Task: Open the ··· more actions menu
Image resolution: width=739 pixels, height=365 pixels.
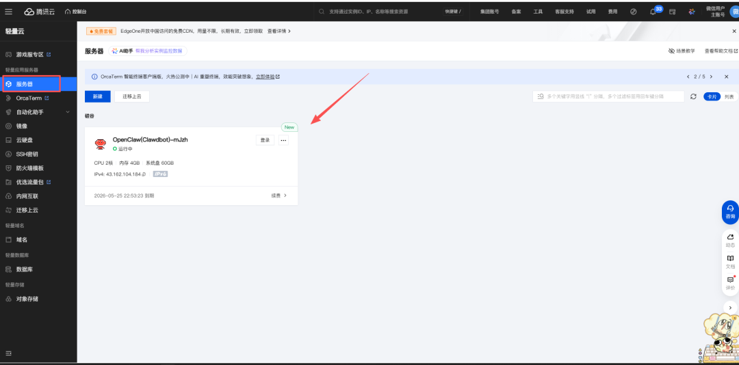Action: click(x=283, y=140)
